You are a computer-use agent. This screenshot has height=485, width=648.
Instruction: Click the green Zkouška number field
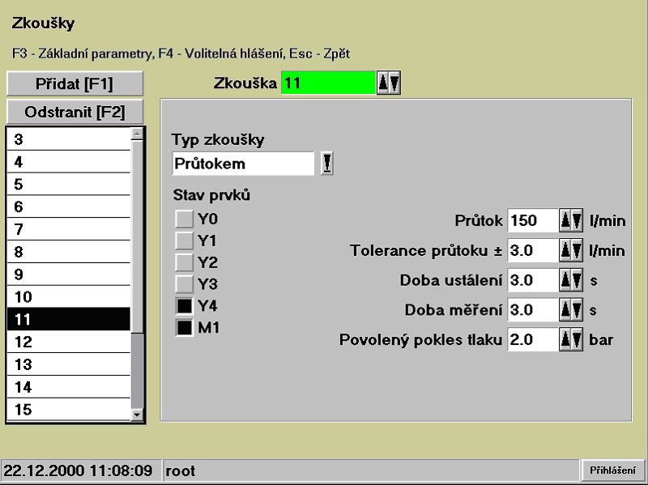328,83
